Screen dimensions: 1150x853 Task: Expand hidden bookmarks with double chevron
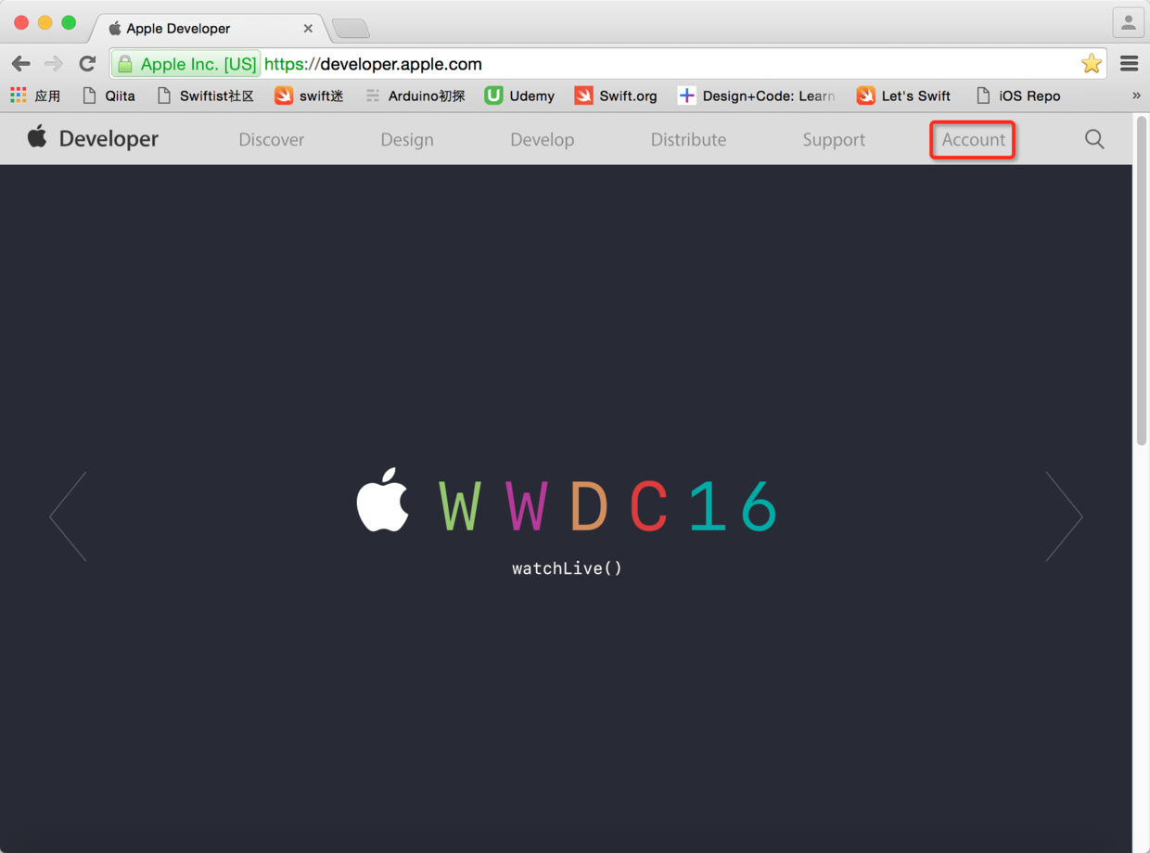click(x=1136, y=95)
